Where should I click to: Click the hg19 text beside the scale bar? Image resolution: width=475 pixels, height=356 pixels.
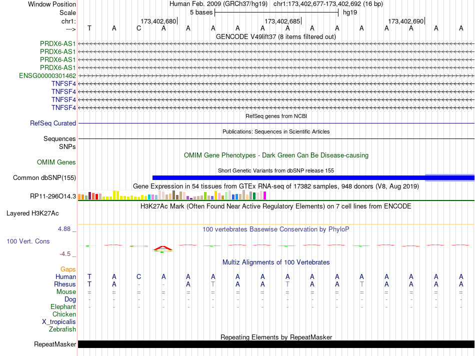[350, 12]
